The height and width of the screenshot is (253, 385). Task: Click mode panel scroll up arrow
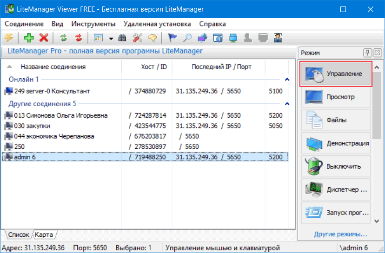click(x=377, y=67)
